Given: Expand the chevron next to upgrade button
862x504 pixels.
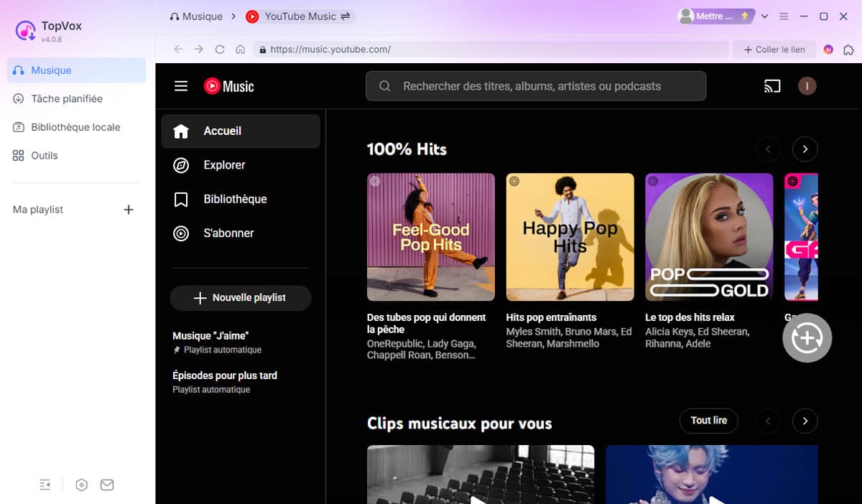Looking at the screenshot, I should pyautogui.click(x=764, y=16).
